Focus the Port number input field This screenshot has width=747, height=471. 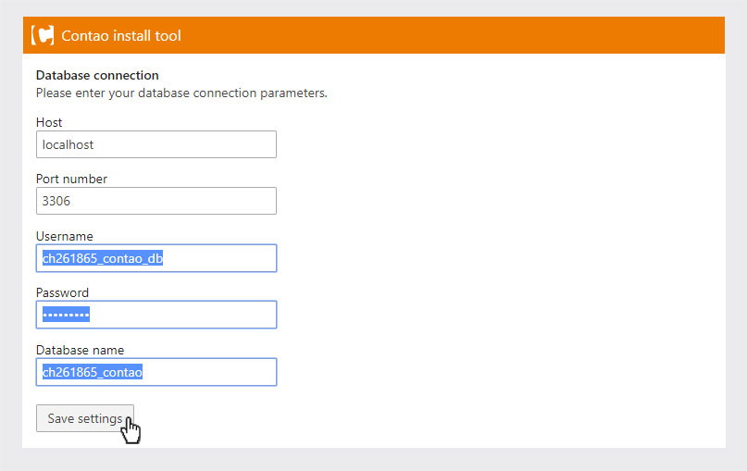point(156,201)
